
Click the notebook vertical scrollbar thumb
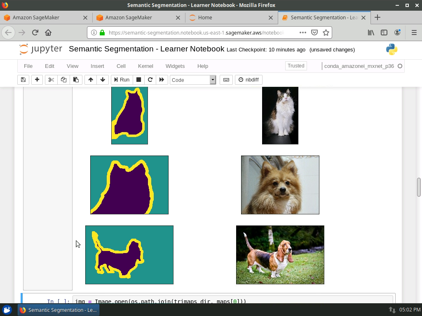point(419,187)
